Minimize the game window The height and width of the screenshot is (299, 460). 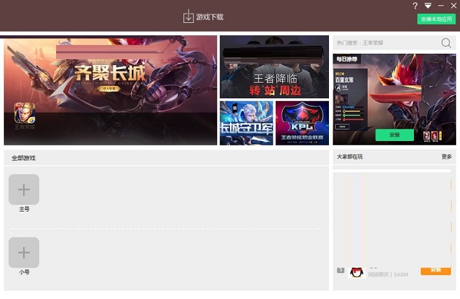point(441,6)
